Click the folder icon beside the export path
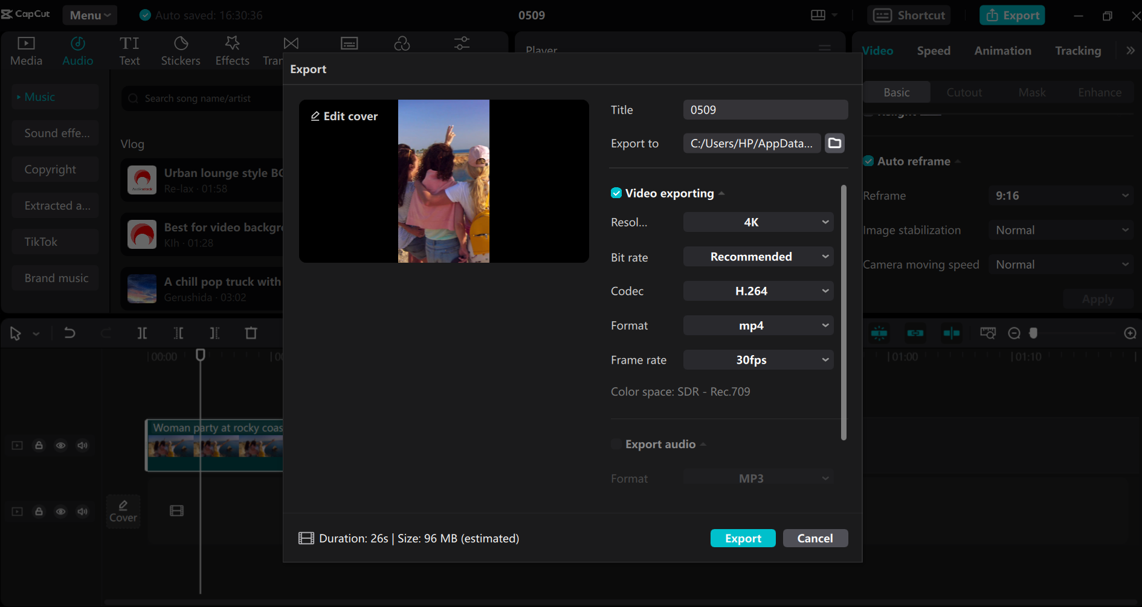 click(834, 143)
